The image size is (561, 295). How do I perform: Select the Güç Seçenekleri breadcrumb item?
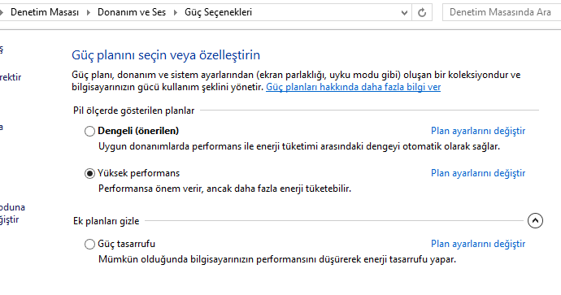[218, 12]
